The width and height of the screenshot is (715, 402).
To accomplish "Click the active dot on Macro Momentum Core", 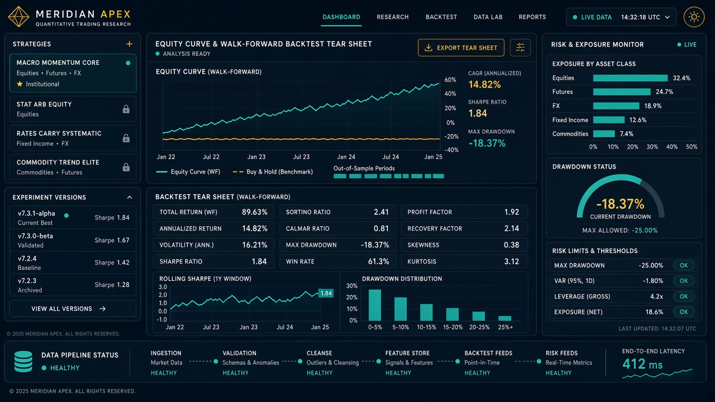I will [128, 63].
